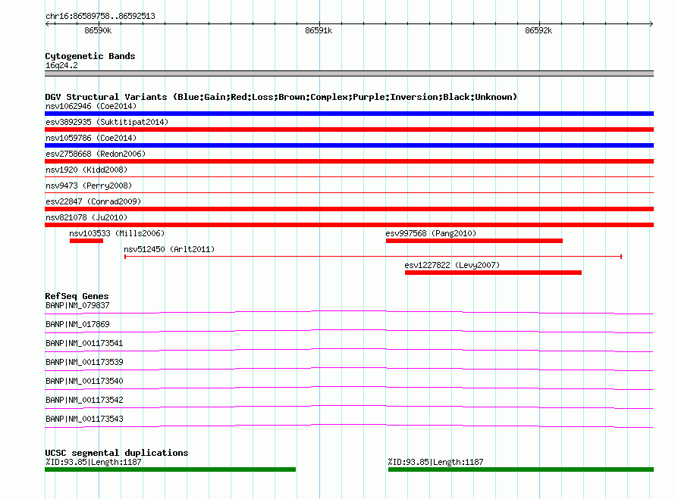
Task: Open transcript BANP|NM_001173541
Action: 84,344
